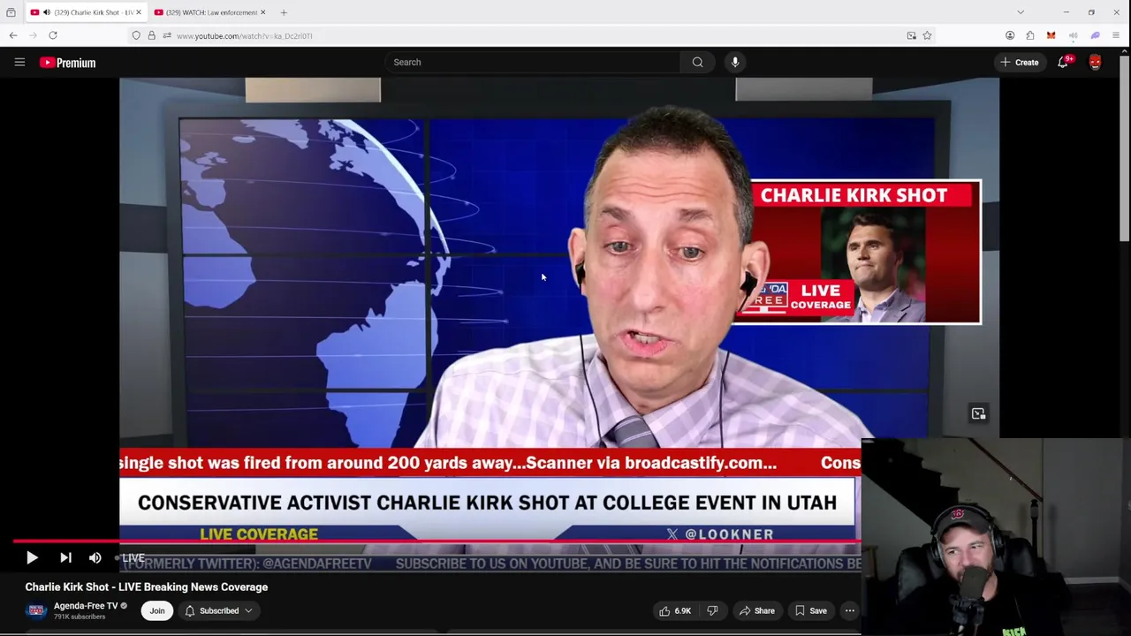Open Firefox View button

(11, 12)
